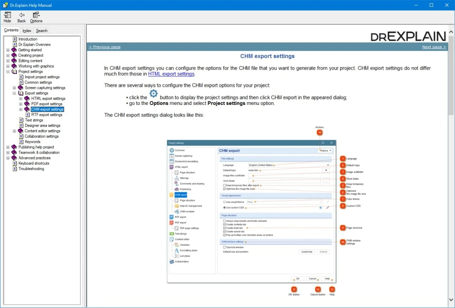
Task: Open the 'RTF export settings' topic label
Action: coord(47,115)
